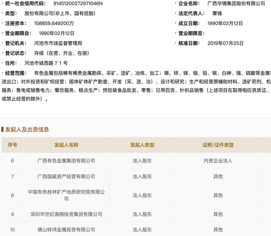This screenshot has width=271, height=236.
Task: Click registration status 存续（在营、开业、在册）
Action: coord(62,53)
